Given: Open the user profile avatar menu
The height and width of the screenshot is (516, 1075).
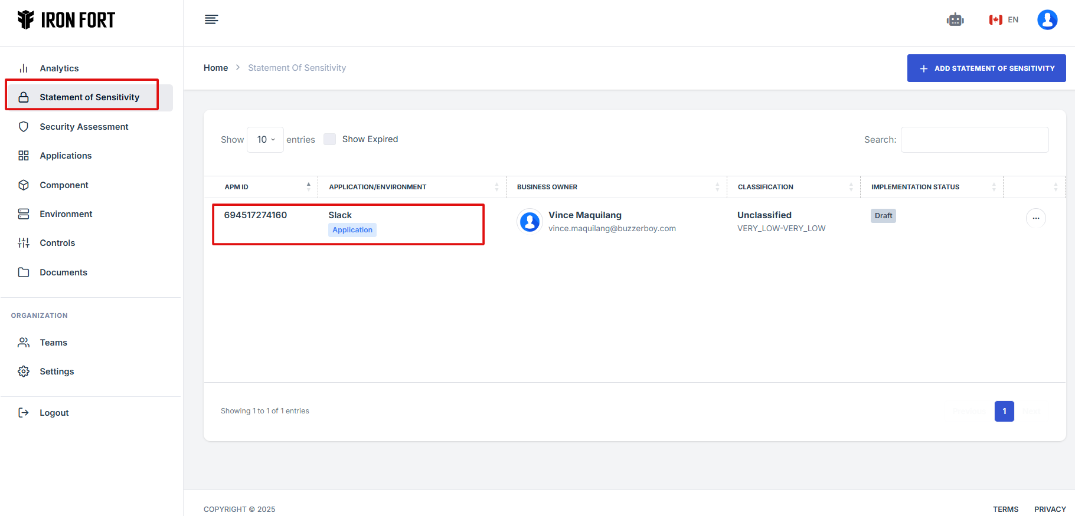Looking at the screenshot, I should click(1047, 20).
